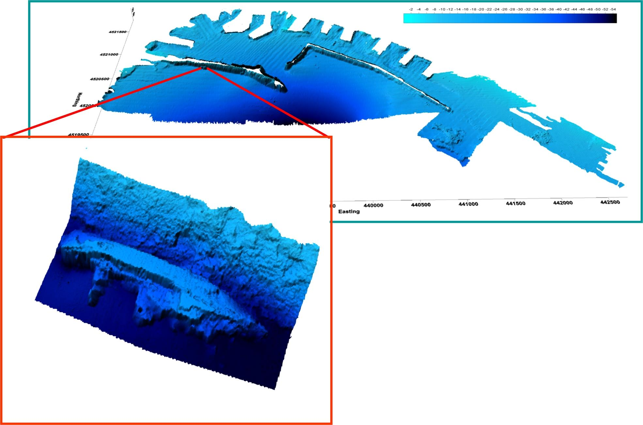The width and height of the screenshot is (643, 425).
Task: Click the "-54" depth scale label
Action: point(613,9)
